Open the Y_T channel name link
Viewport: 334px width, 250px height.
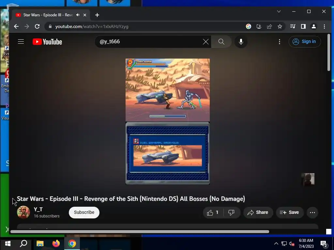pos(38,209)
